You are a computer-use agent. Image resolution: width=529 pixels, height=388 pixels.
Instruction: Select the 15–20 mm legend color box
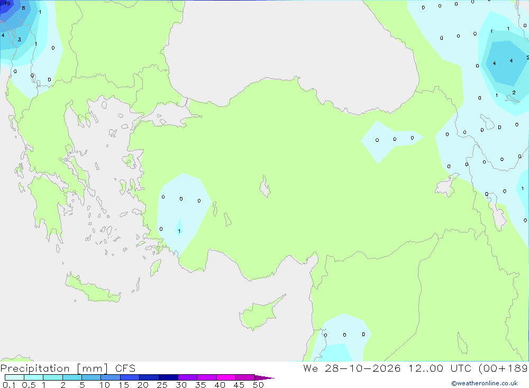coord(130,377)
